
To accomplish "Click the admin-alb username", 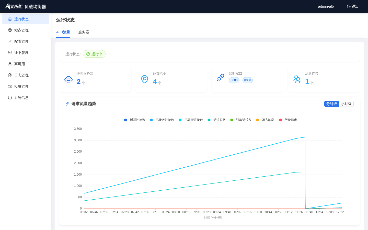I will [326, 6].
